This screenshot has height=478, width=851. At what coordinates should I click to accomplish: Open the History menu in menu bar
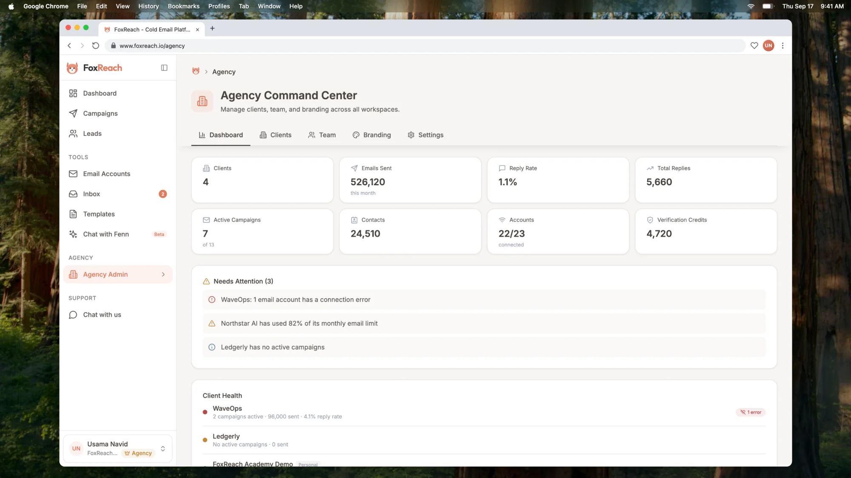point(148,6)
